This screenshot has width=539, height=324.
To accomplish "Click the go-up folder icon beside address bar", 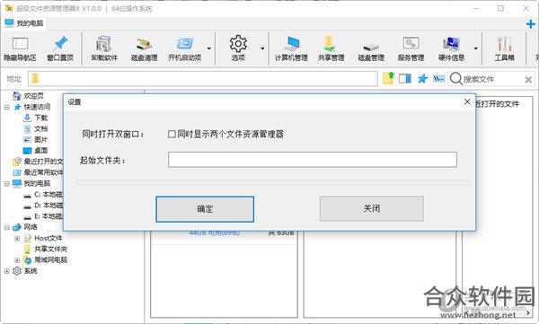I will click(388, 78).
